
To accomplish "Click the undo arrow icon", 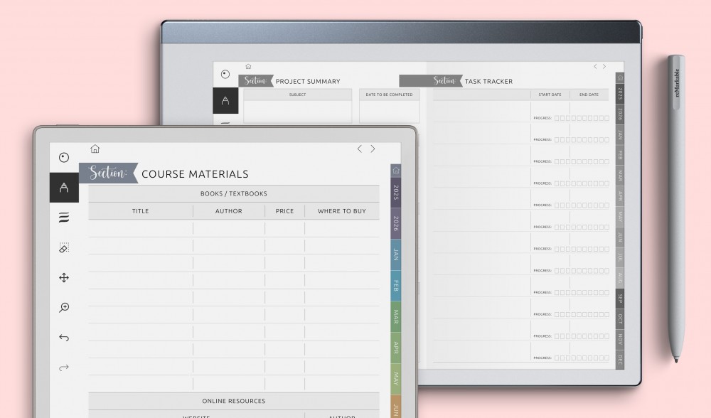I will point(63,337).
